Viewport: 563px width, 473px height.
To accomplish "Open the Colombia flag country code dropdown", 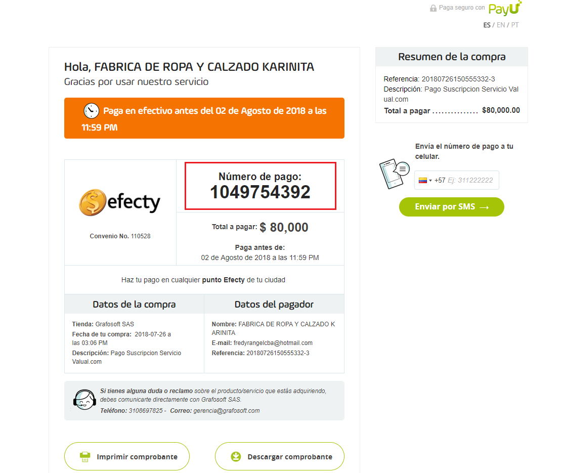I will (423, 180).
